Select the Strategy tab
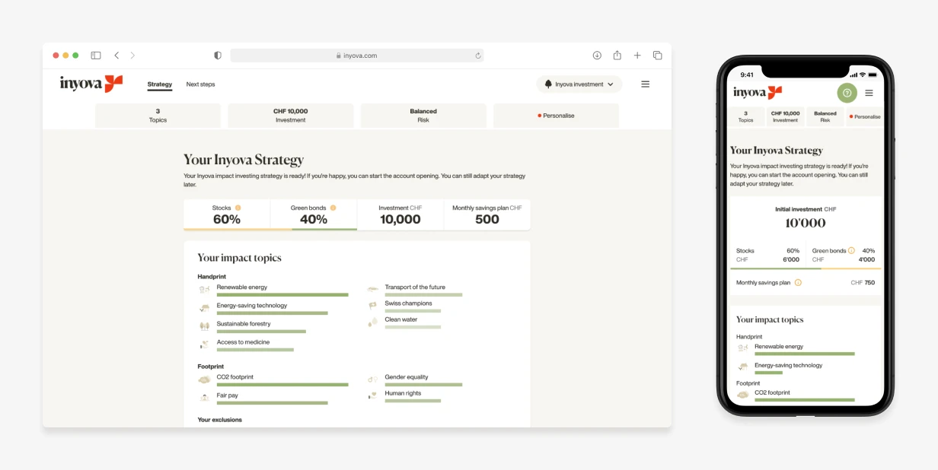The image size is (938, 470). (x=159, y=84)
